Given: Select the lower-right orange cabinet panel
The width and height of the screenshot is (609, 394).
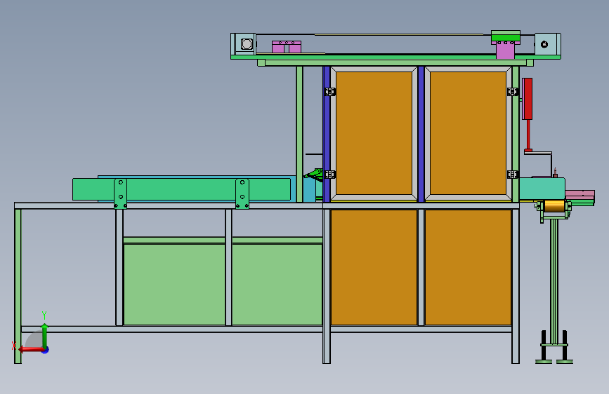Looking at the screenshot, I should coord(468,267).
